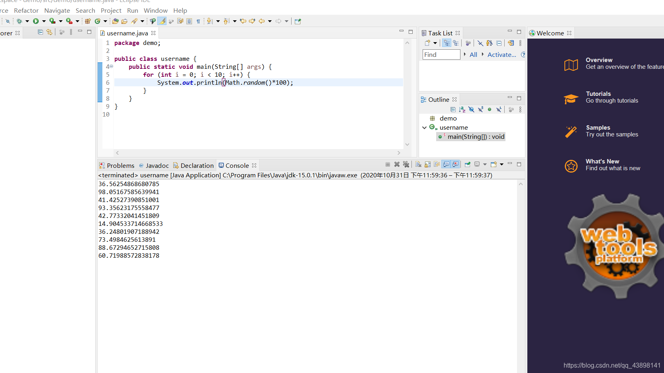664x373 pixels.
Task: Click the green Run button in toolbar
Action: point(36,21)
